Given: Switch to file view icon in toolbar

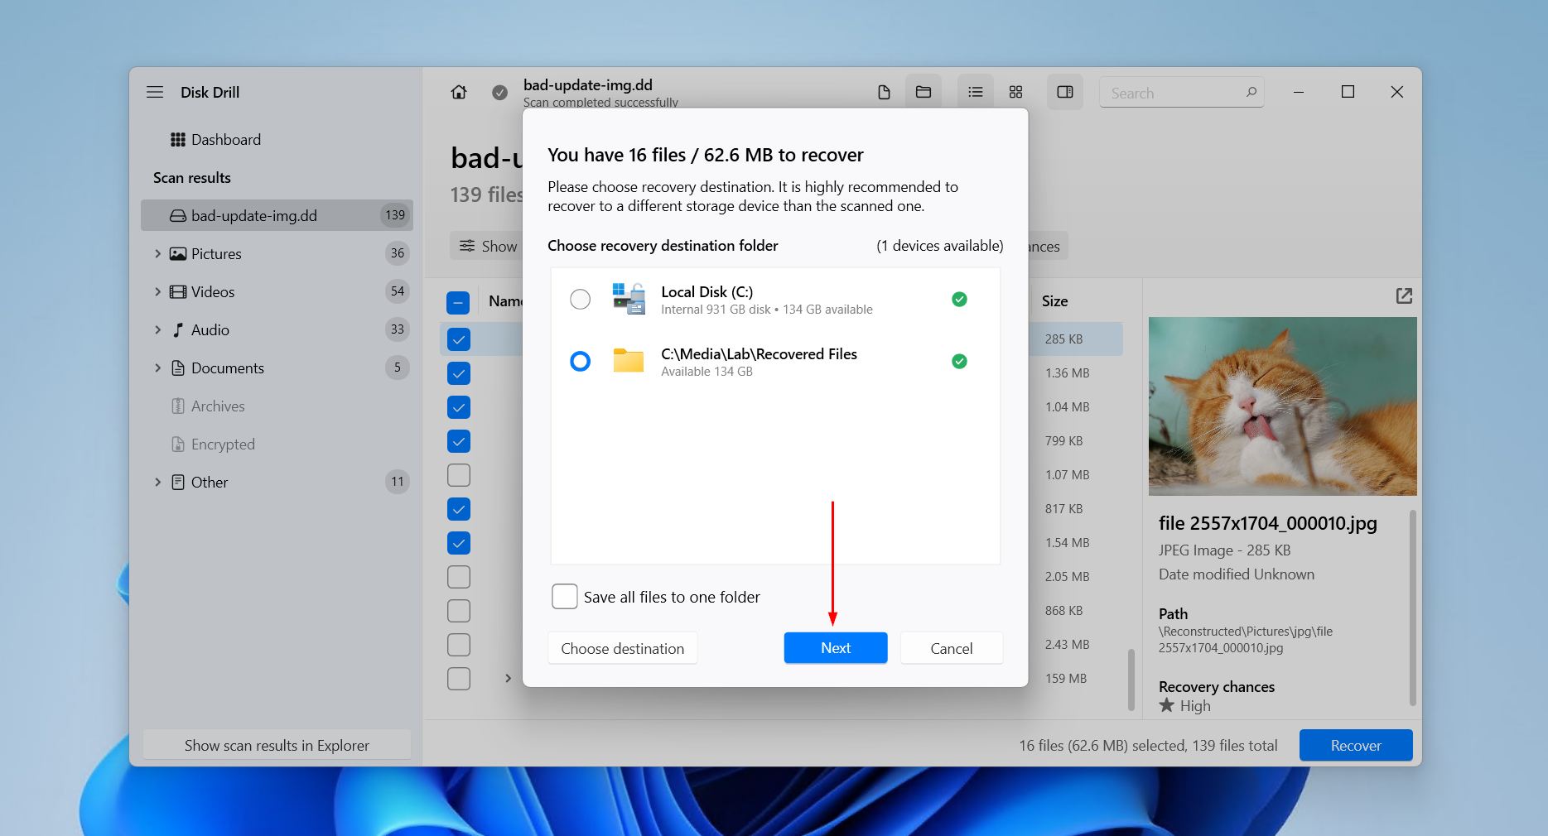Looking at the screenshot, I should pos(884,92).
